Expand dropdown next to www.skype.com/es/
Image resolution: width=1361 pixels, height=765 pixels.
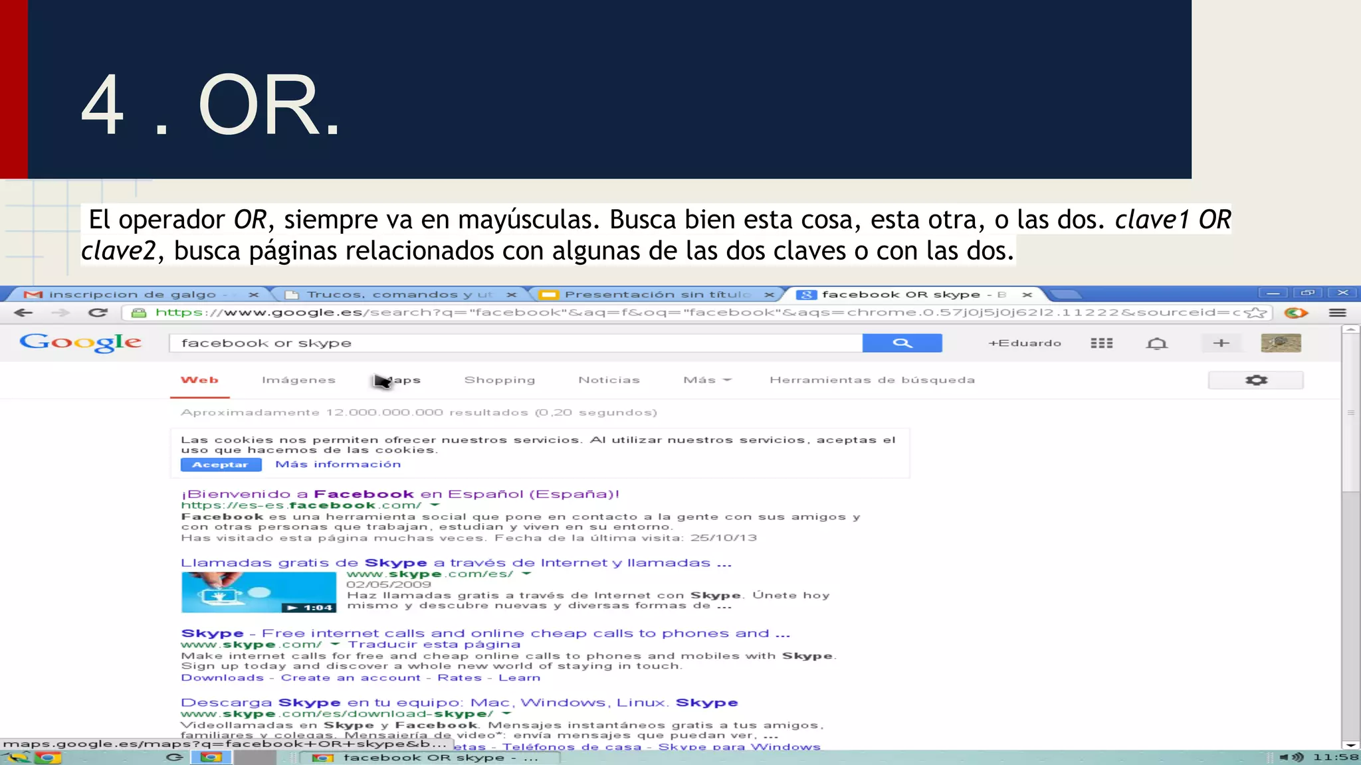[526, 574]
